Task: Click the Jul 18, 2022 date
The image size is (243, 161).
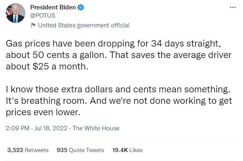Action: click(x=51, y=128)
